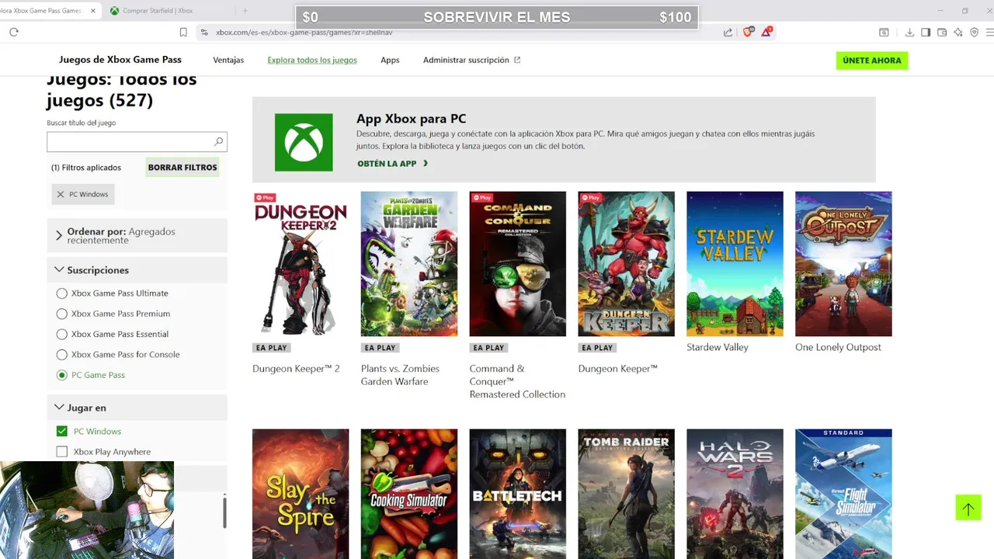The width and height of the screenshot is (994, 559).
Task: Click the bookmark icon beside the address bar
Action: (x=183, y=32)
